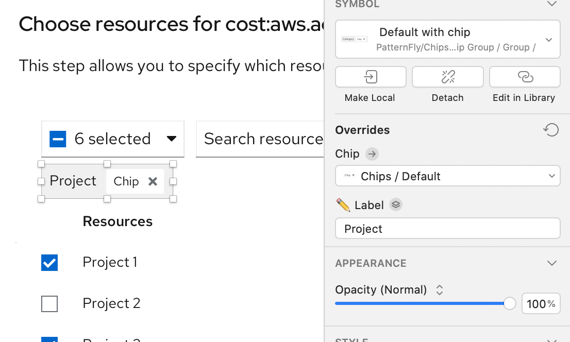Viewport: 570px width, 342px height.
Task: Click the Default with chip symbol thumbnail
Action: [x=355, y=39]
